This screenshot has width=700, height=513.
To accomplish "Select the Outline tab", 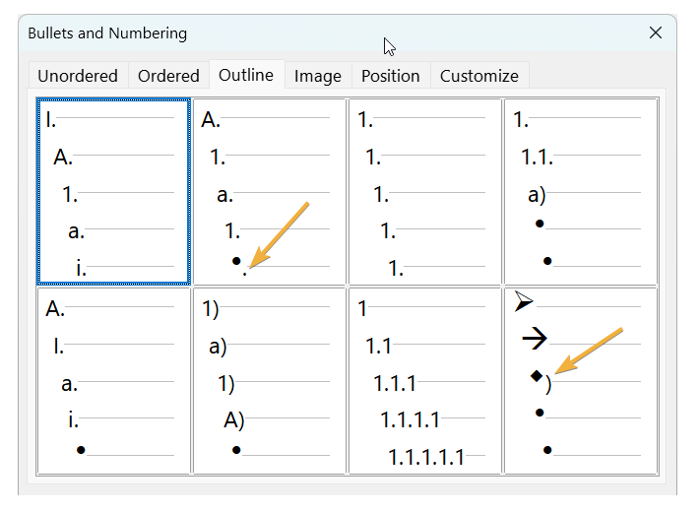I will [246, 75].
